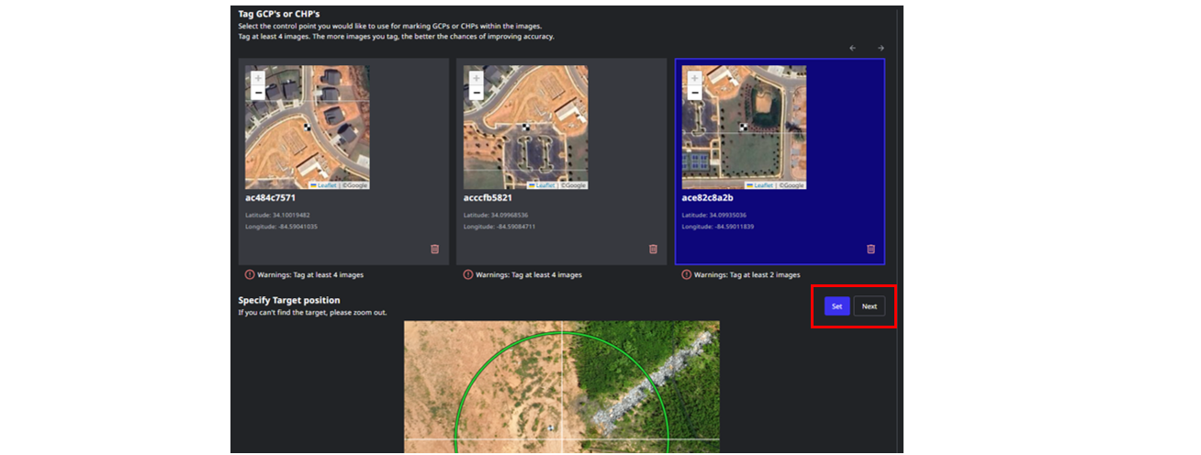Zoom out on the ac484c7571 map

(x=258, y=93)
